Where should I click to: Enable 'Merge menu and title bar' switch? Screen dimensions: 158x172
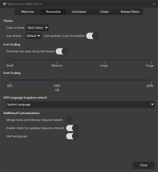(72, 120)
